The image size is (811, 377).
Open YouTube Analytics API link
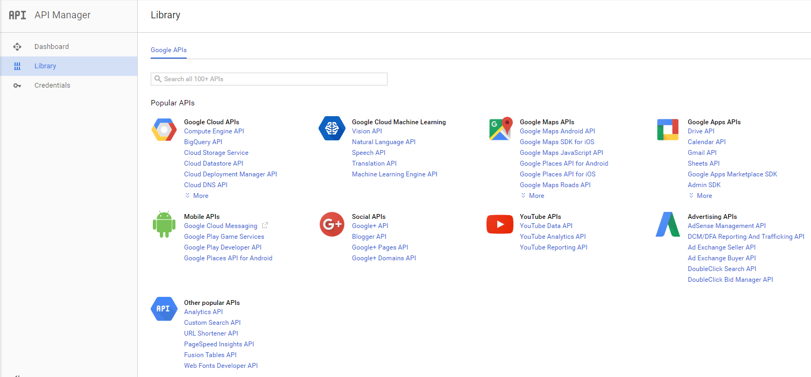(x=553, y=237)
